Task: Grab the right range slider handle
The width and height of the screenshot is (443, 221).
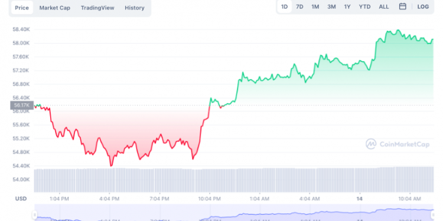Action: 434,215
